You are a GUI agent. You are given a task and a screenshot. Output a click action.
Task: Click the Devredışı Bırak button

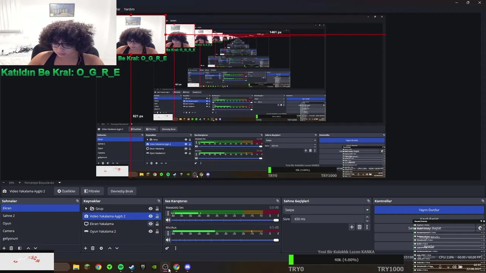click(x=122, y=191)
